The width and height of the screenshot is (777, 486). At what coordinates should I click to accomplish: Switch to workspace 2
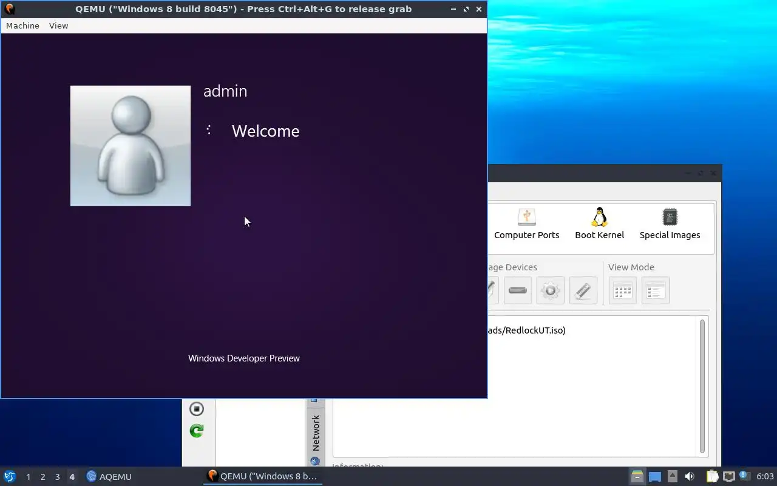(42, 477)
